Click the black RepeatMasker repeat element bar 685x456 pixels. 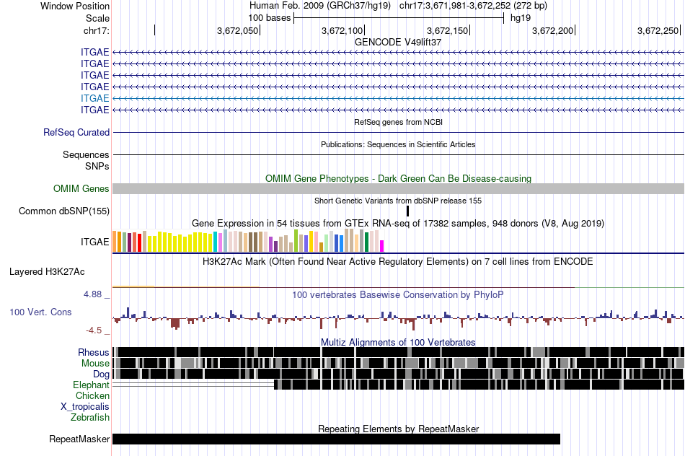pos(337,439)
